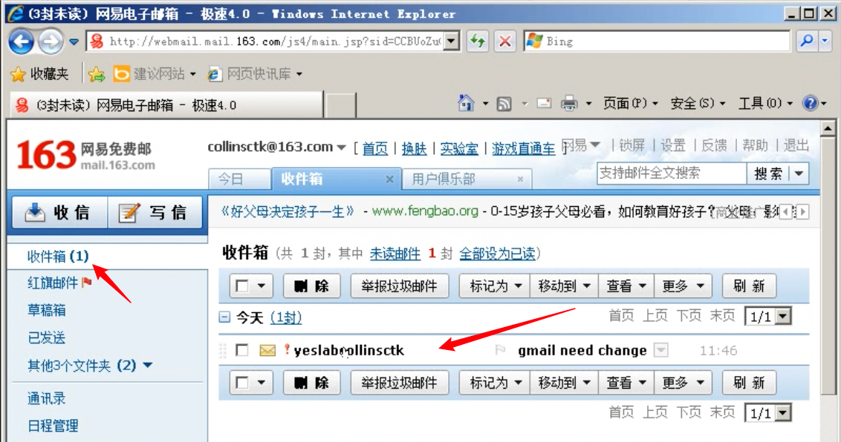Open 草稿箱 drafts folder

(47, 310)
